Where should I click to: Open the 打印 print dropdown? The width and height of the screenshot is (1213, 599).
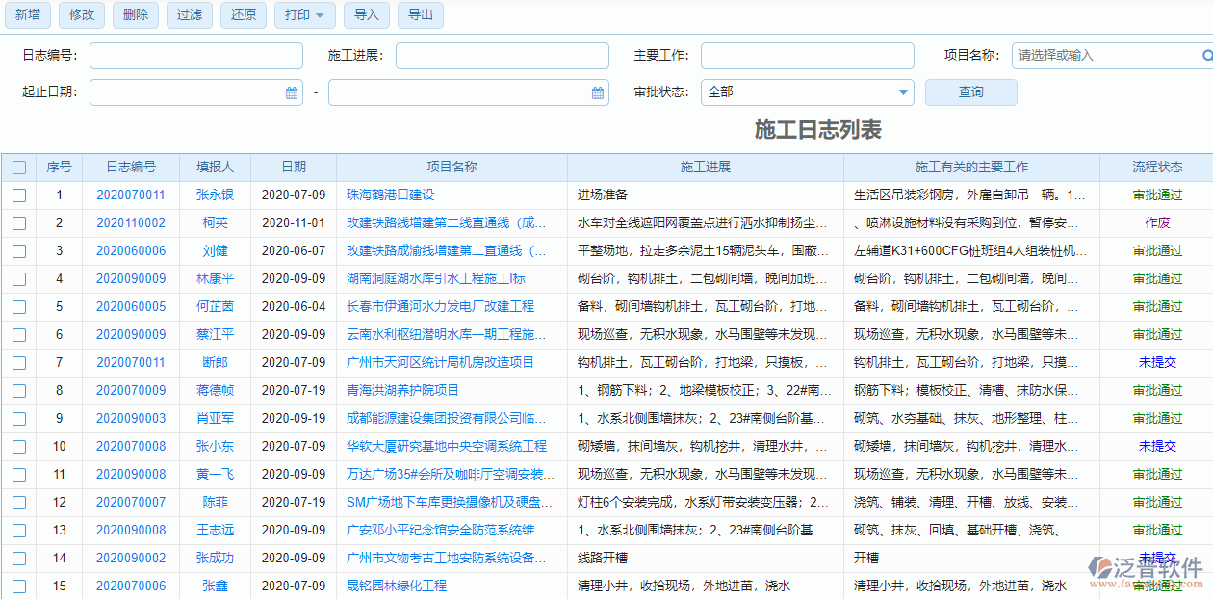[x=304, y=15]
